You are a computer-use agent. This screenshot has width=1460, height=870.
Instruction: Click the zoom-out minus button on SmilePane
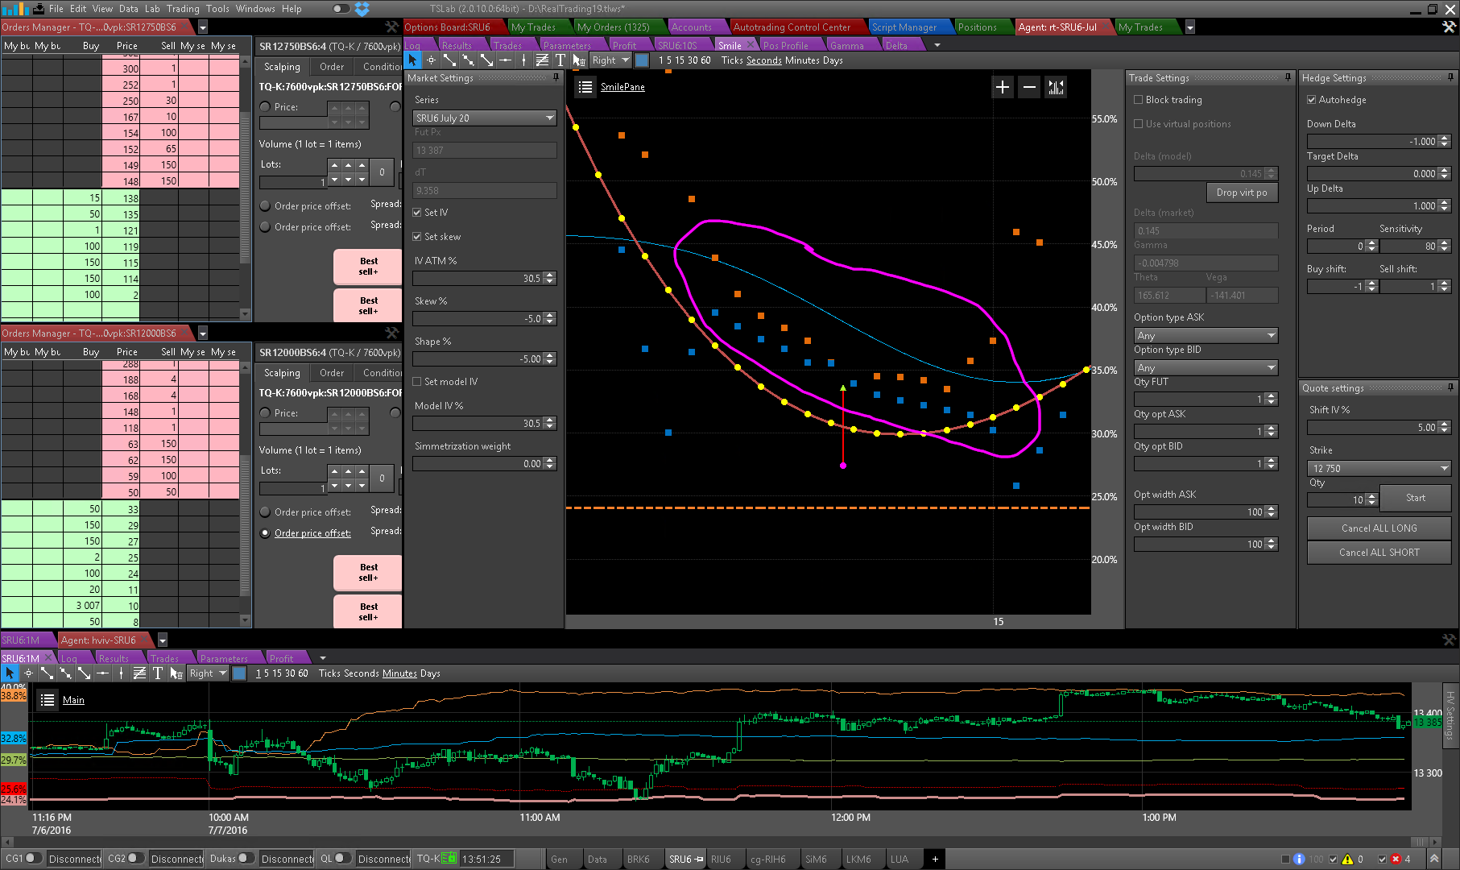tap(1029, 88)
